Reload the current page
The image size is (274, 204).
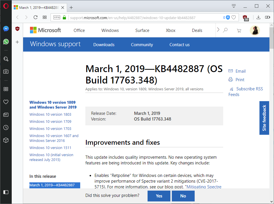pos(35,17)
